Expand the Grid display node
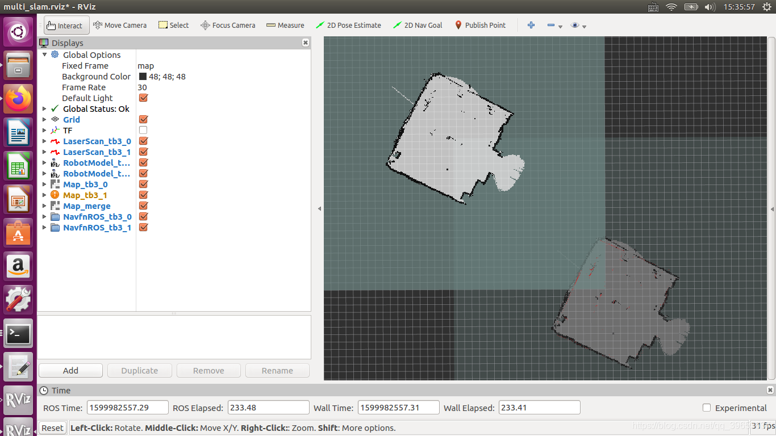Viewport: 776px width, 436px height. pyautogui.click(x=45, y=119)
